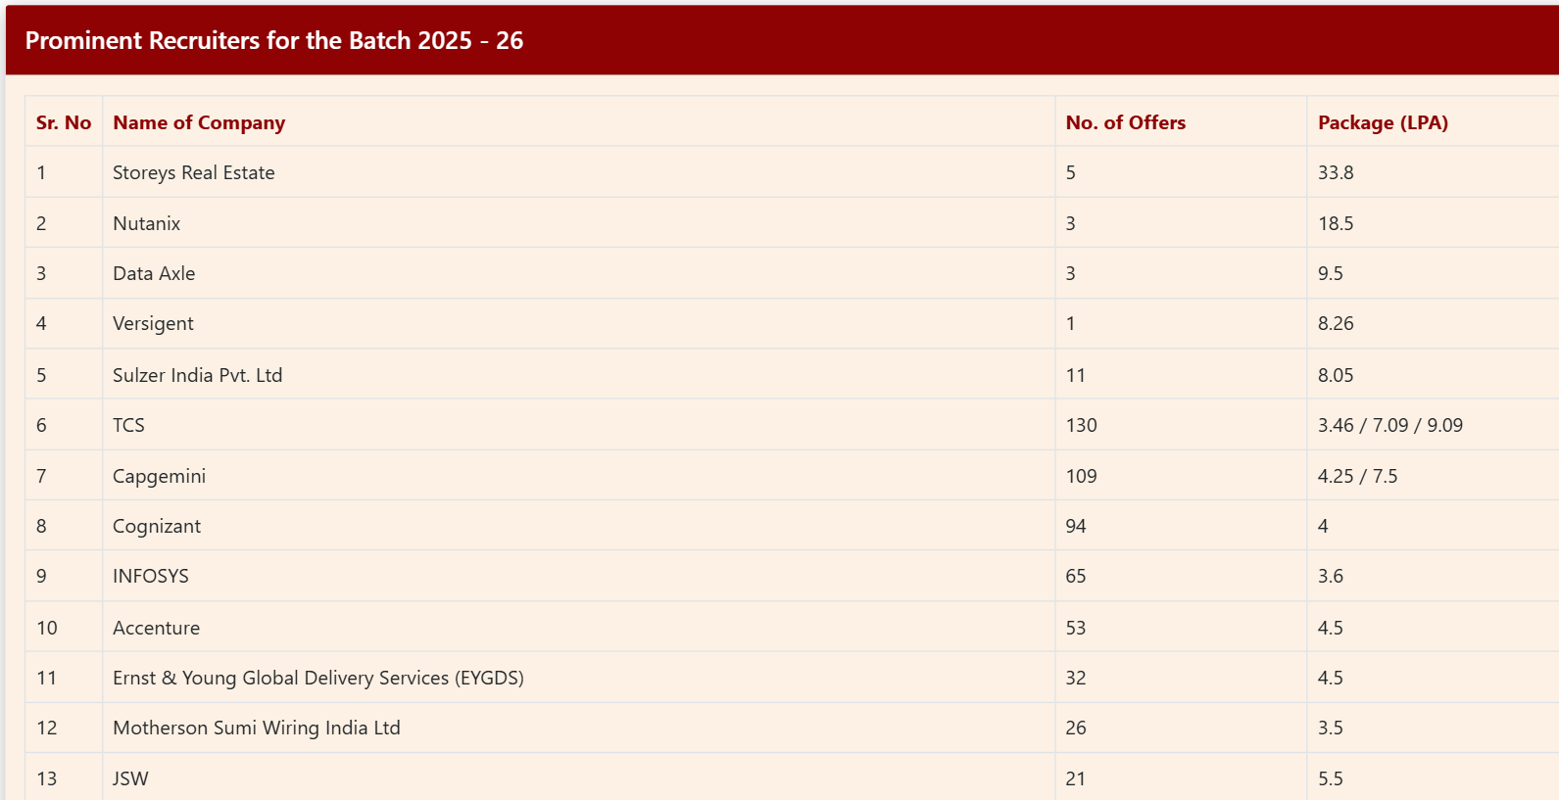Click the package value '33.8'
The image size is (1559, 800).
point(1336,172)
